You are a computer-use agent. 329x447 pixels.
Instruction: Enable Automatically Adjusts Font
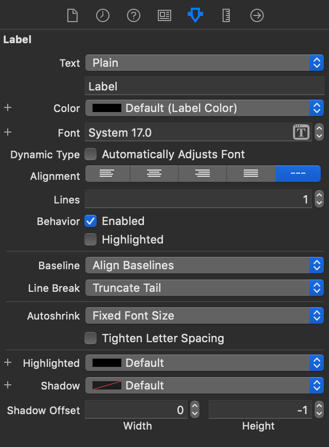click(90, 154)
